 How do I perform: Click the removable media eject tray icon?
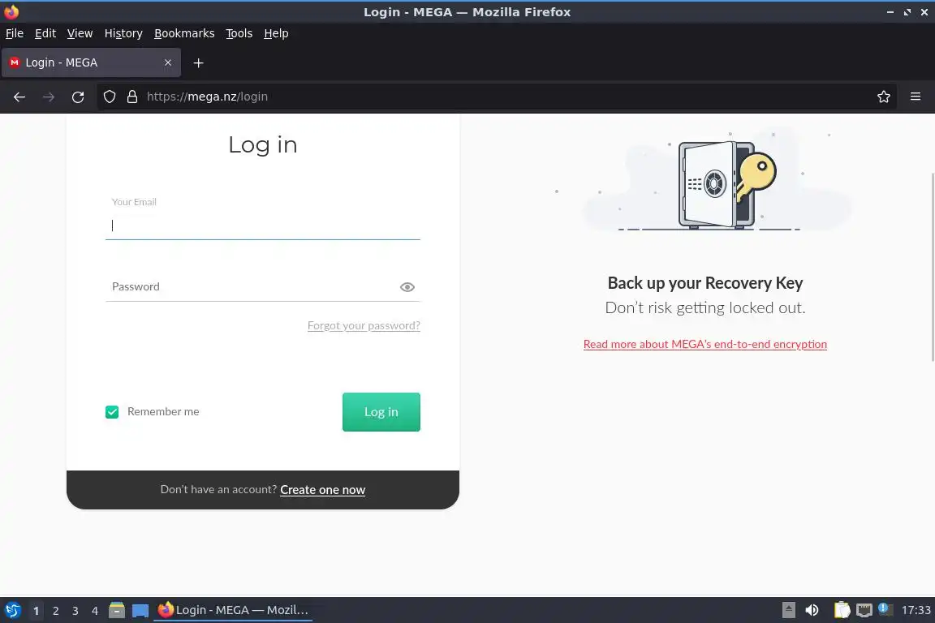click(x=788, y=610)
